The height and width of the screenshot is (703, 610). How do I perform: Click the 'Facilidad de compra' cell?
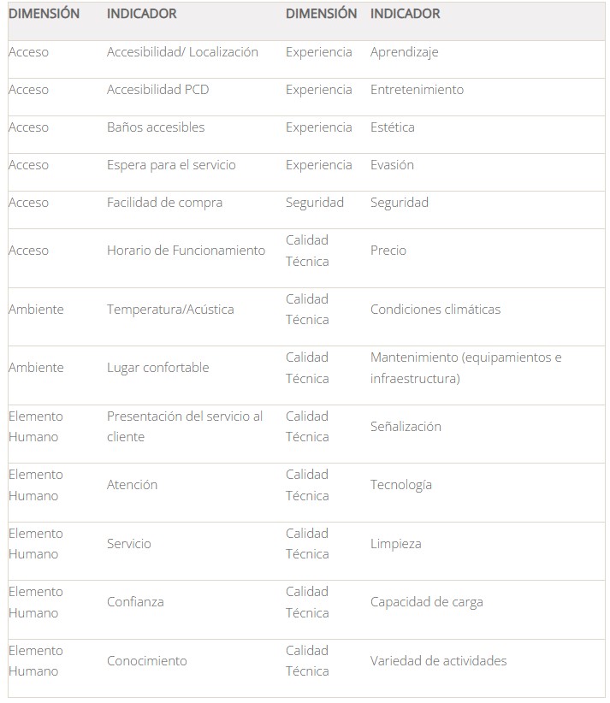164,203
